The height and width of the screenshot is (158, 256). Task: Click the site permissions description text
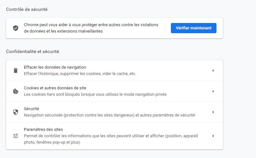(111, 139)
